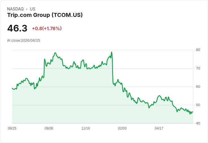
Task: Click the 02/03 date label on x-axis
Action: point(122,128)
